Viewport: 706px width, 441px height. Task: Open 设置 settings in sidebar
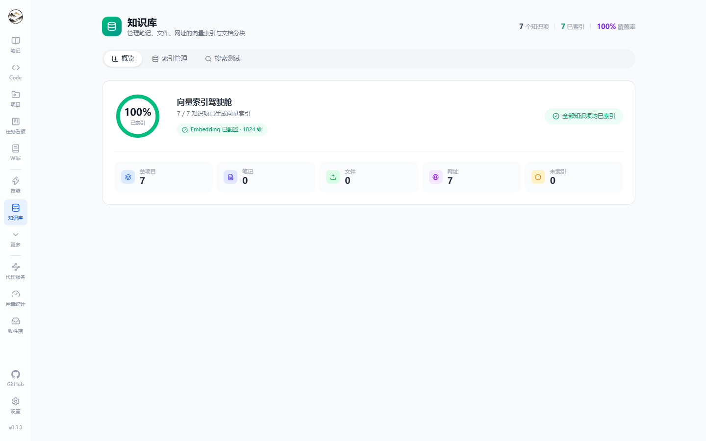point(16,405)
